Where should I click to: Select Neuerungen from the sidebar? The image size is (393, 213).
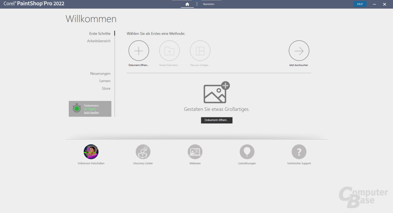(100, 73)
